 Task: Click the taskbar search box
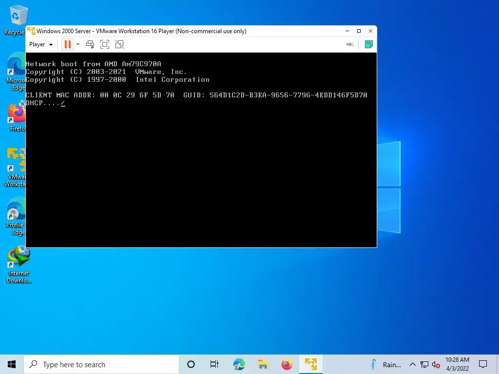coord(101,364)
